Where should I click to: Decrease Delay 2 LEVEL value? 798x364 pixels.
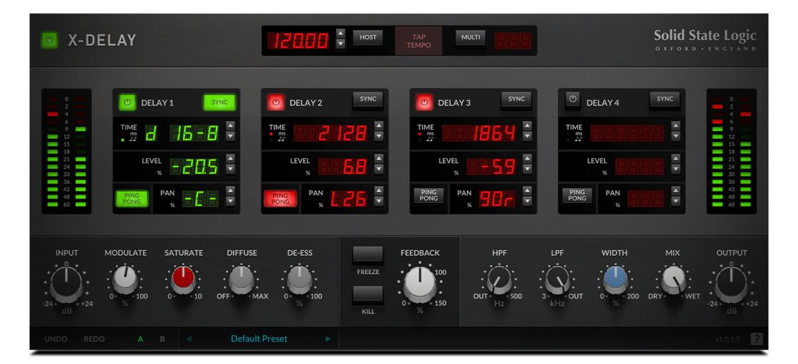tap(379, 169)
